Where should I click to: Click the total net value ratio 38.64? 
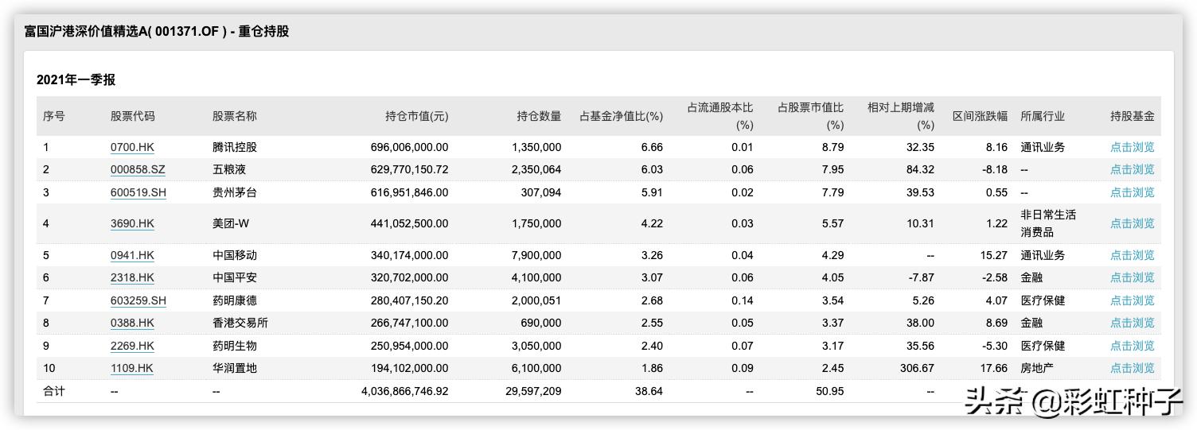click(x=649, y=391)
